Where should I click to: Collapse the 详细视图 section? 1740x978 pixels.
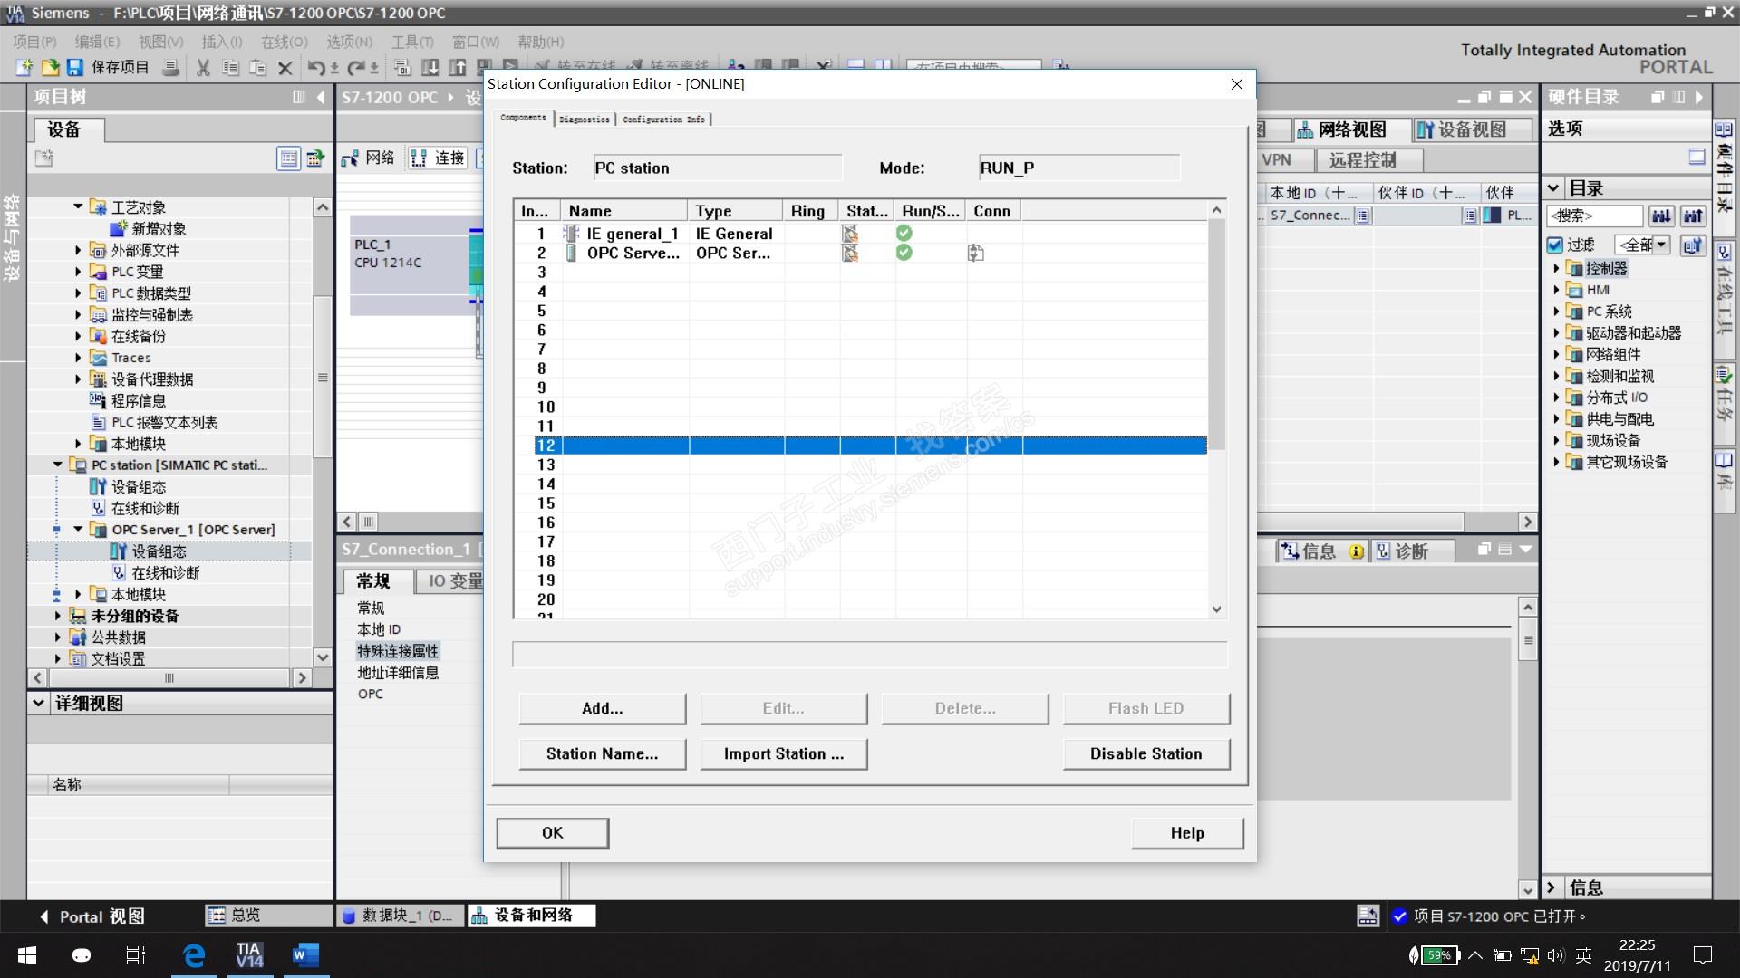(x=39, y=703)
